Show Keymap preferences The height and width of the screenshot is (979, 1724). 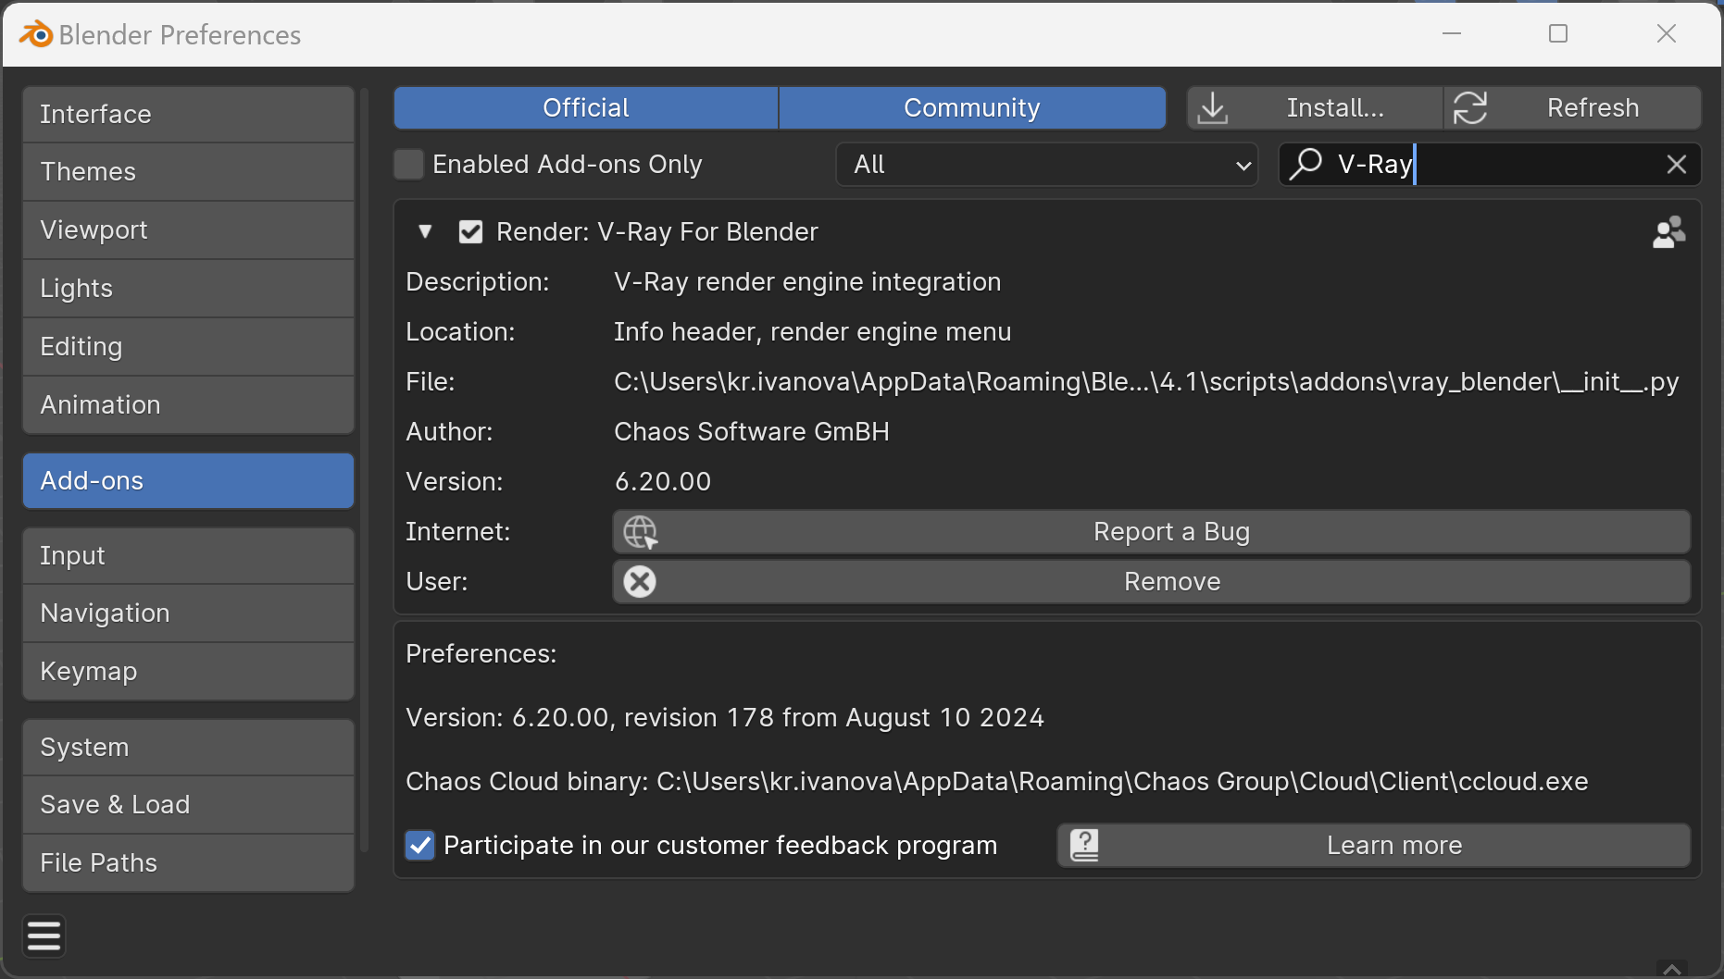[189, 672]
